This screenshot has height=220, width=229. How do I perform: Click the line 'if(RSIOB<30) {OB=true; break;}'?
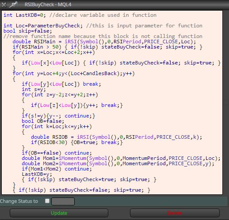[x=77, y=142]
